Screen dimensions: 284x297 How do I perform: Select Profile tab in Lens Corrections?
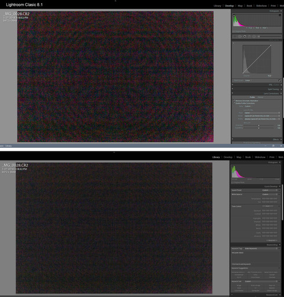252,97
